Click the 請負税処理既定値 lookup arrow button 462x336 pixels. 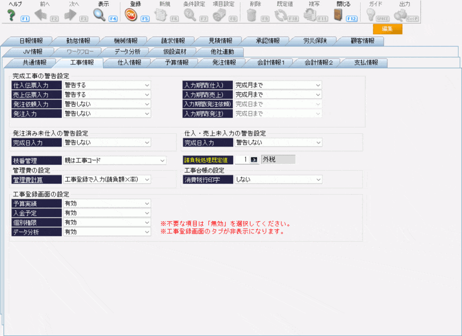(254, 159)
